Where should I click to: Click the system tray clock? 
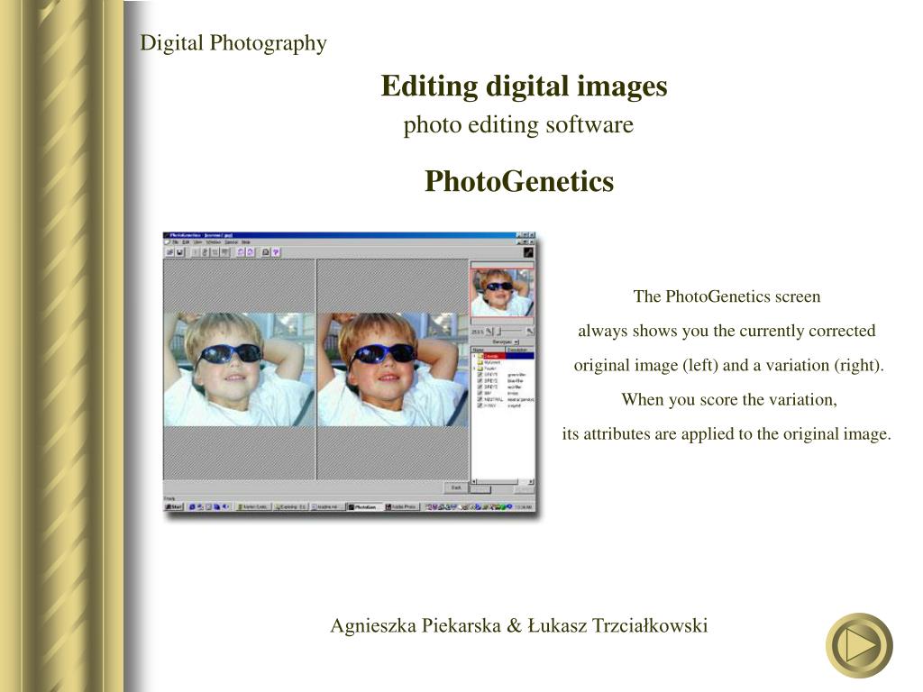(524, 506)
